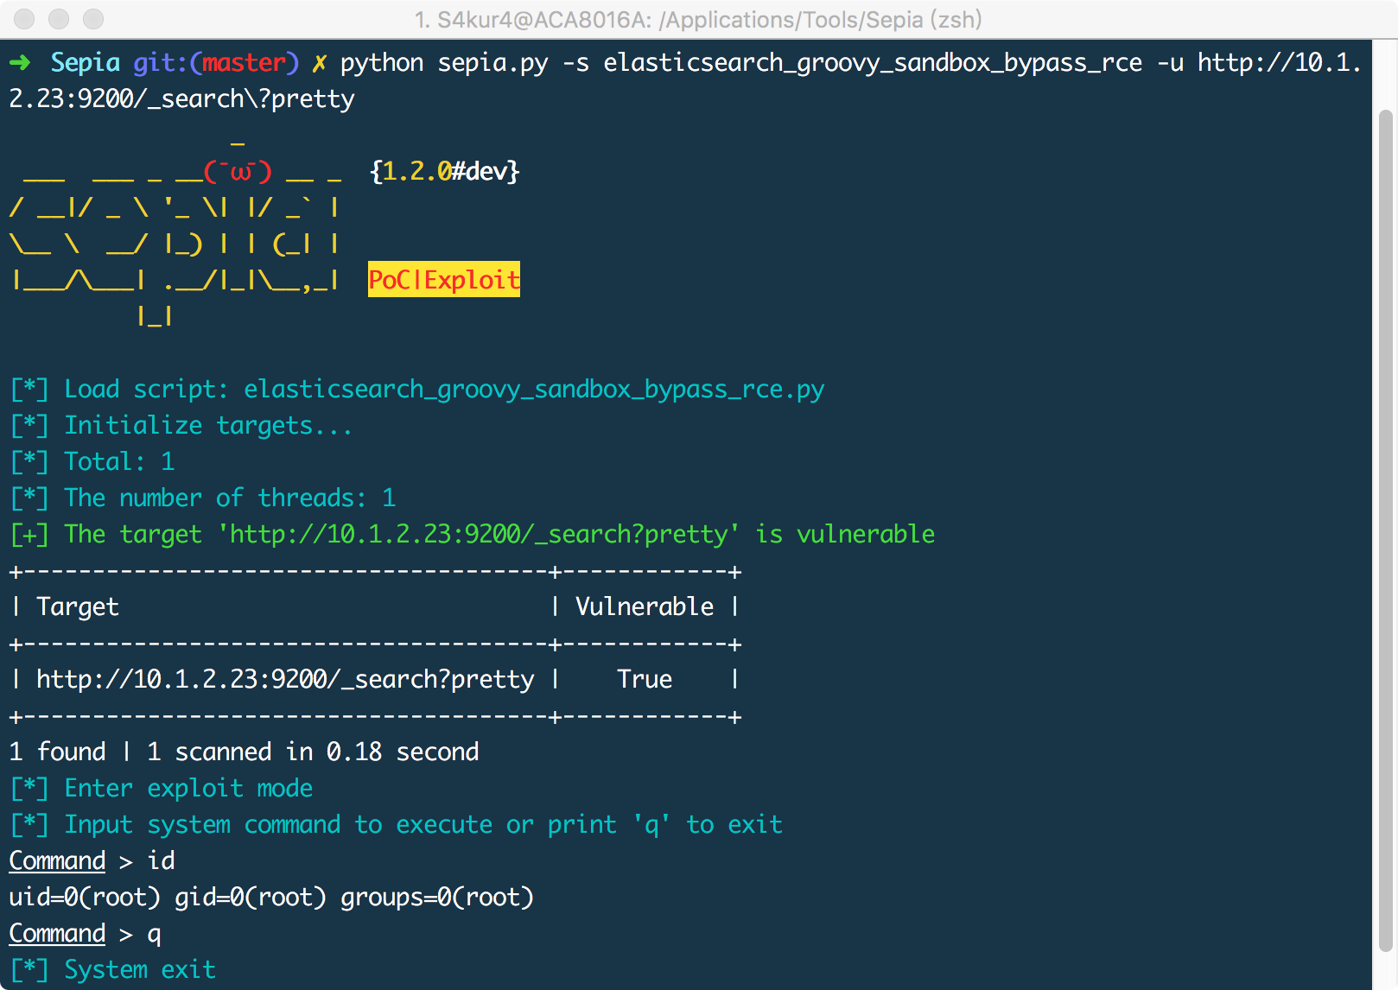Click the 'Enter exploit mode' log line
The height and width of the screenshot is (990, 1398).
pyautogui.click(x=162, y=789)
